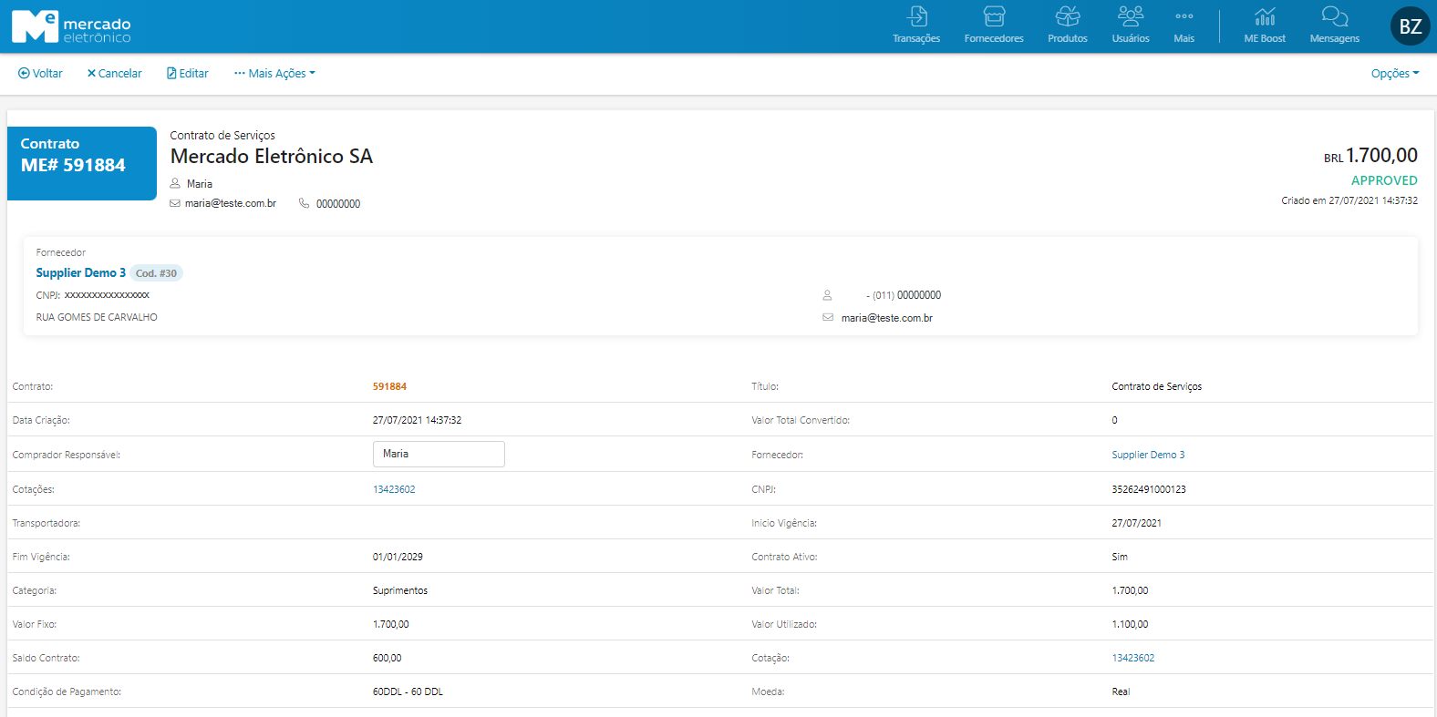Click the RUA GOMES DE CARVALHO address
Viewport: 1437px width, 717px height.
[x=97, y=317]
